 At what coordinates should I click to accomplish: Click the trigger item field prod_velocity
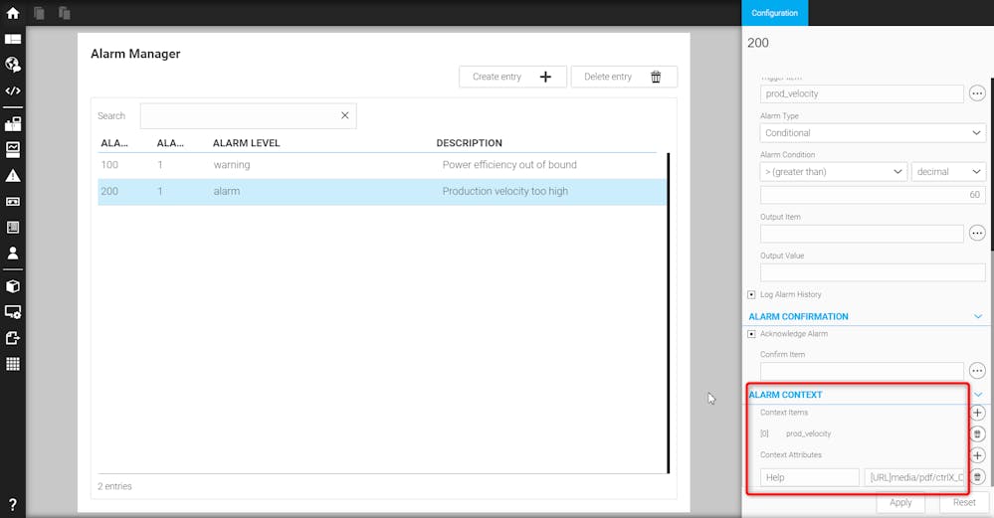click(x=862, y=93)
